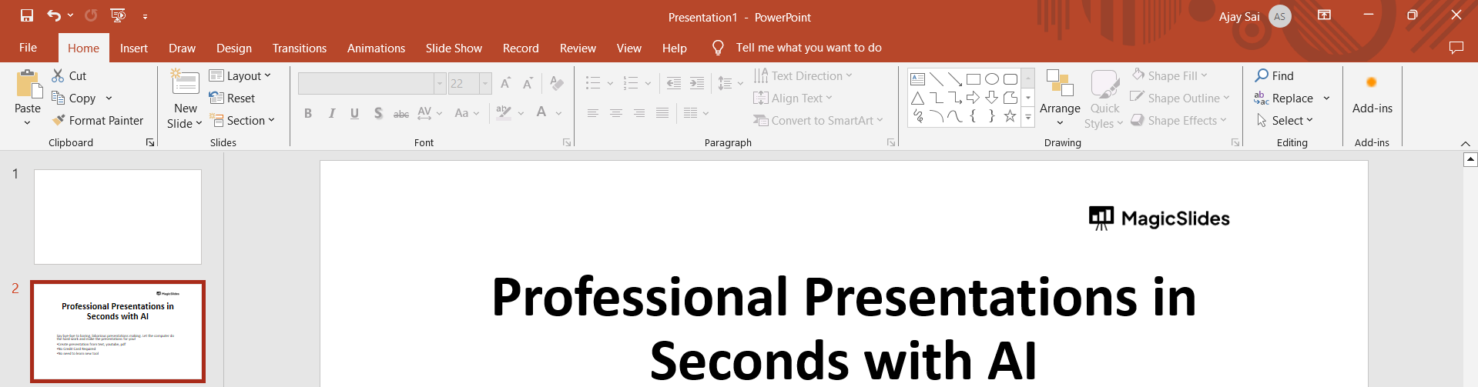Click the Find magnifier icon

pyautogui.click(x=1262, y=75)
